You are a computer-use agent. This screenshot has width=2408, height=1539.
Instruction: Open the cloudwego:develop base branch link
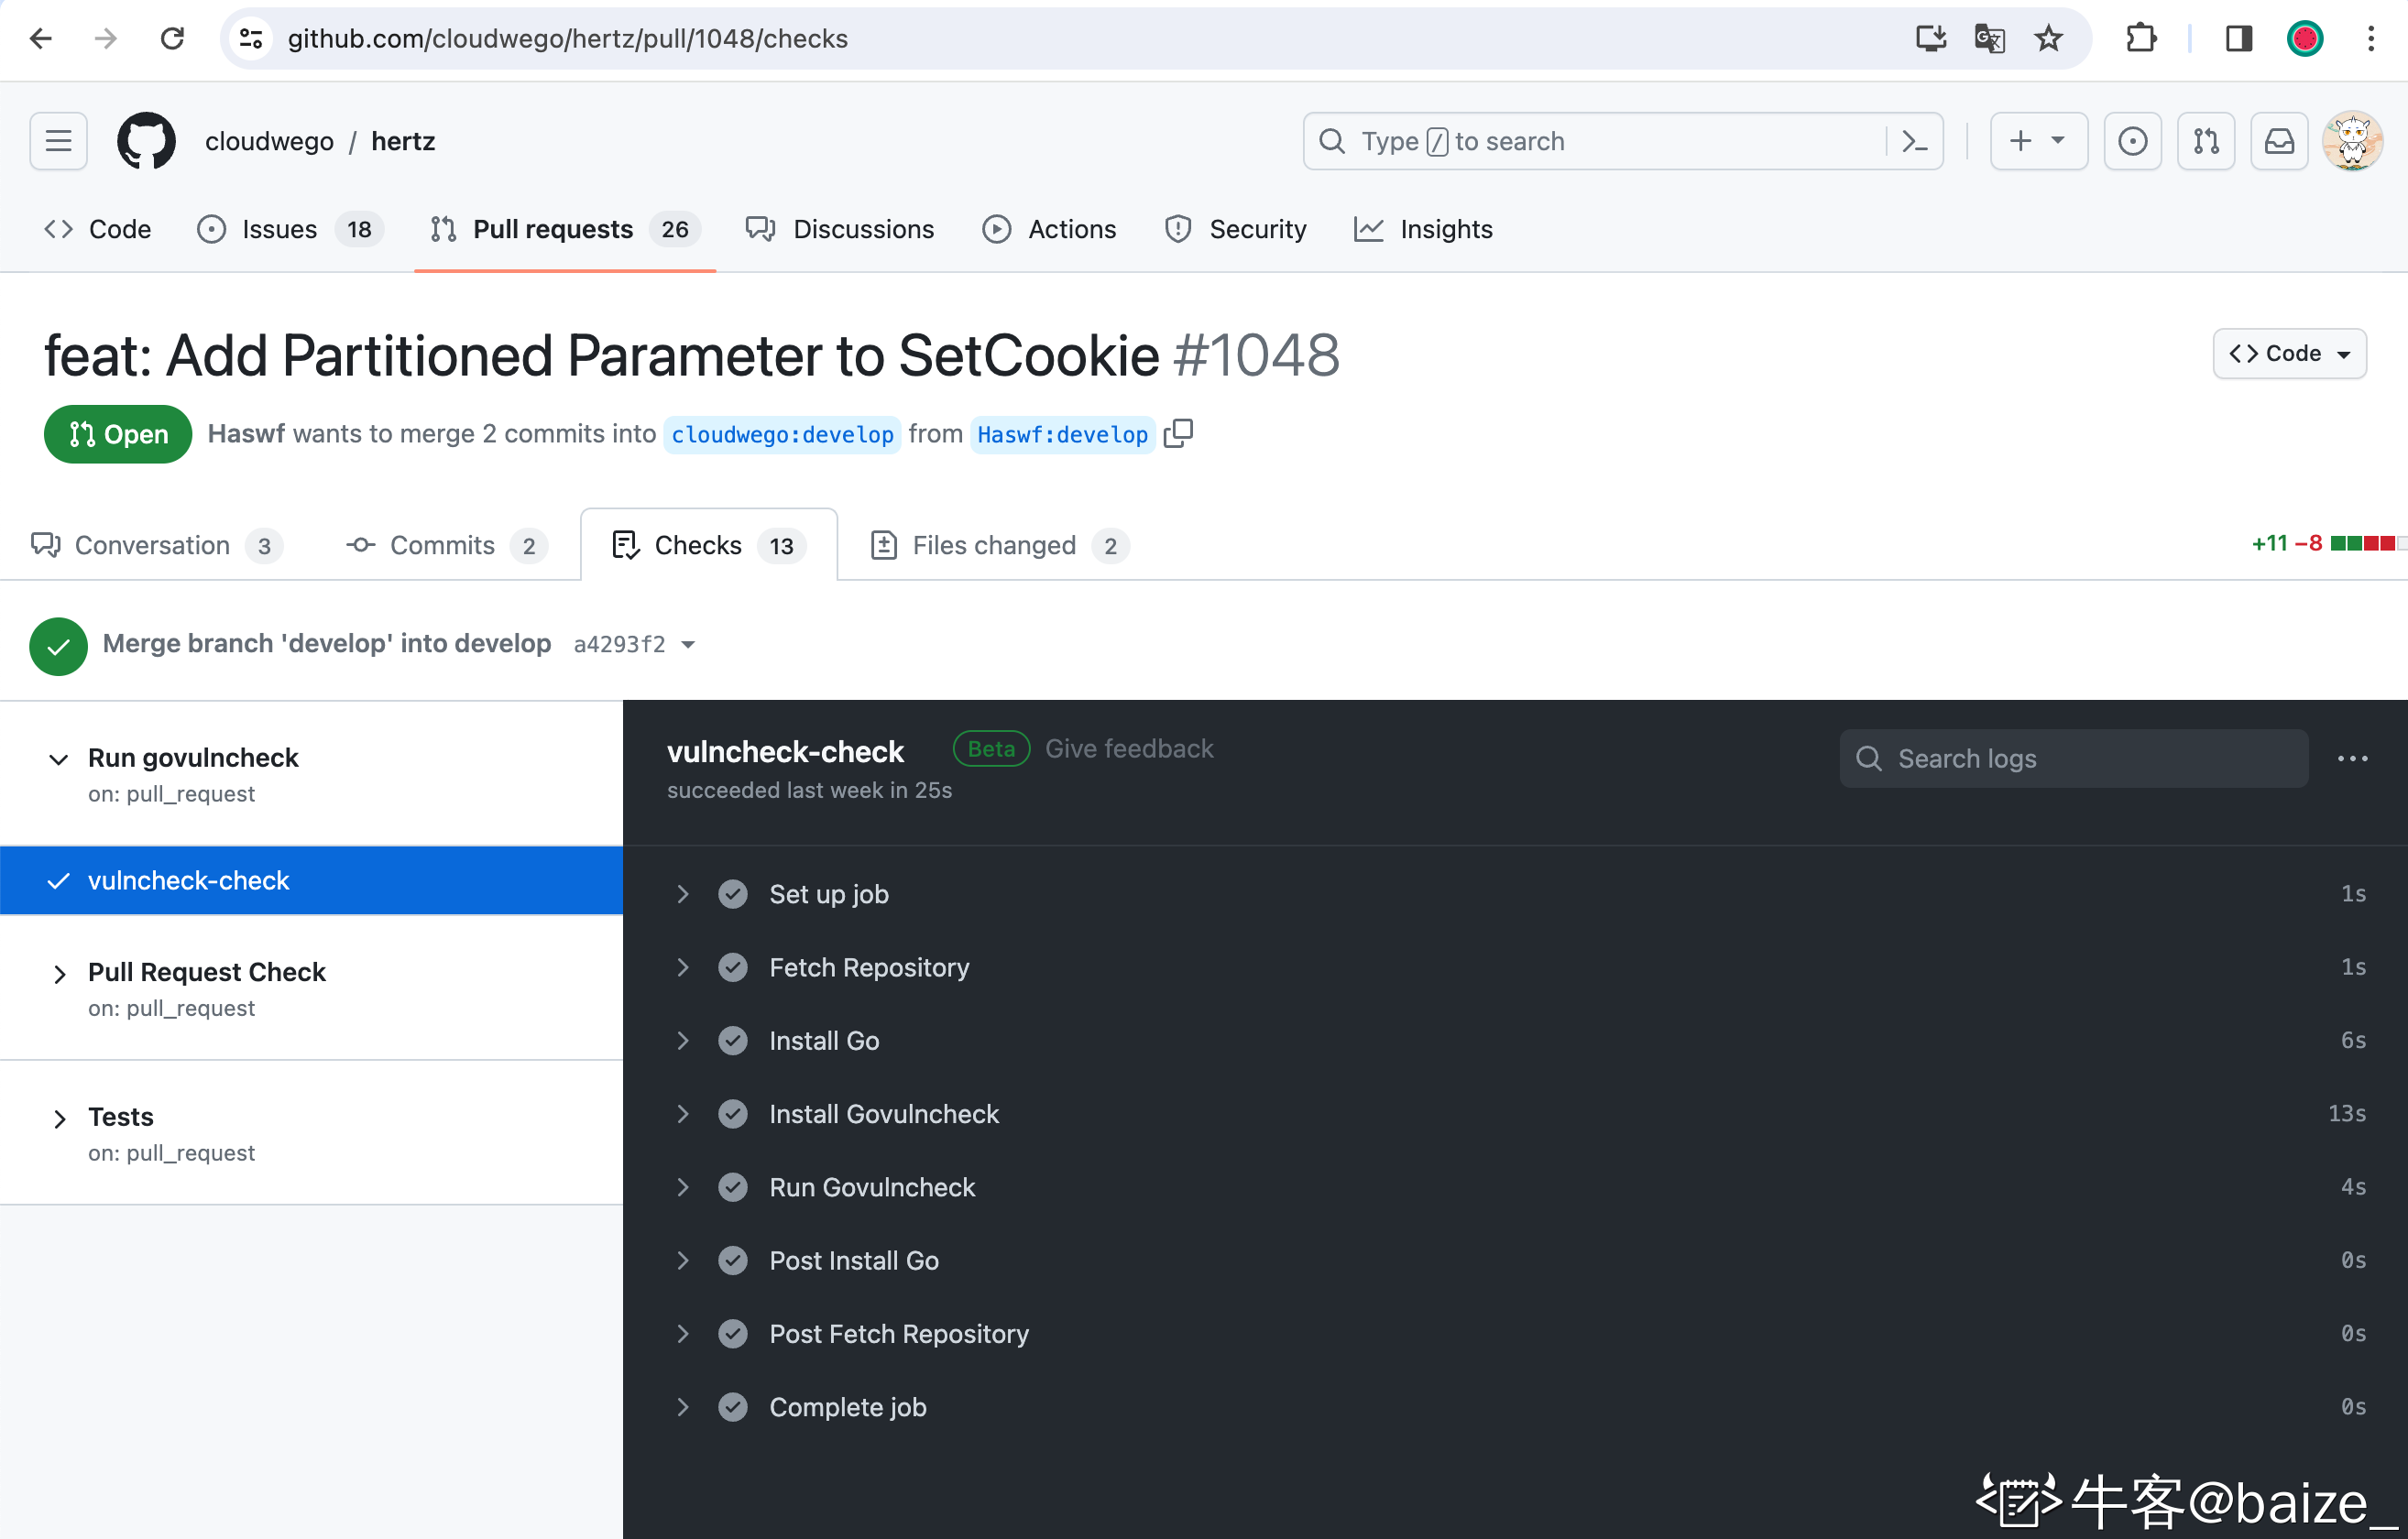point(782,435)
